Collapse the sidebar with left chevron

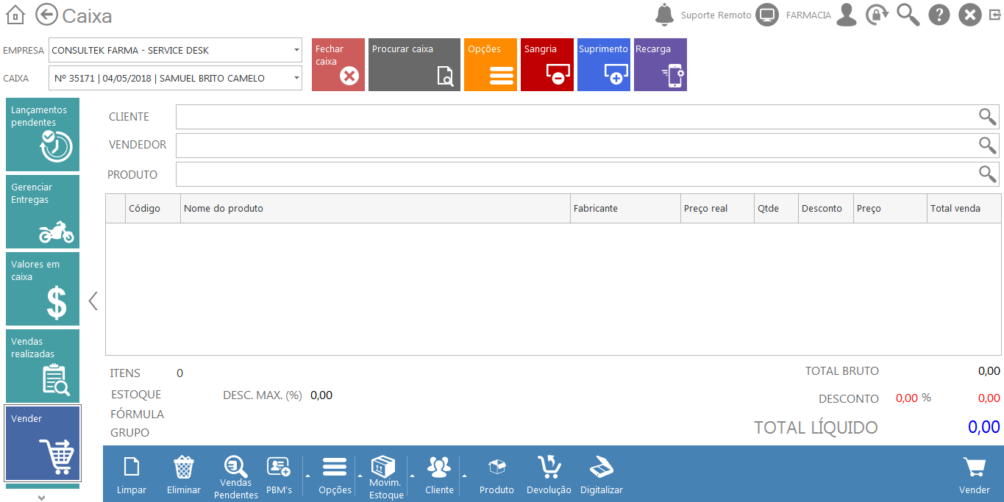[x=93, y=301]
